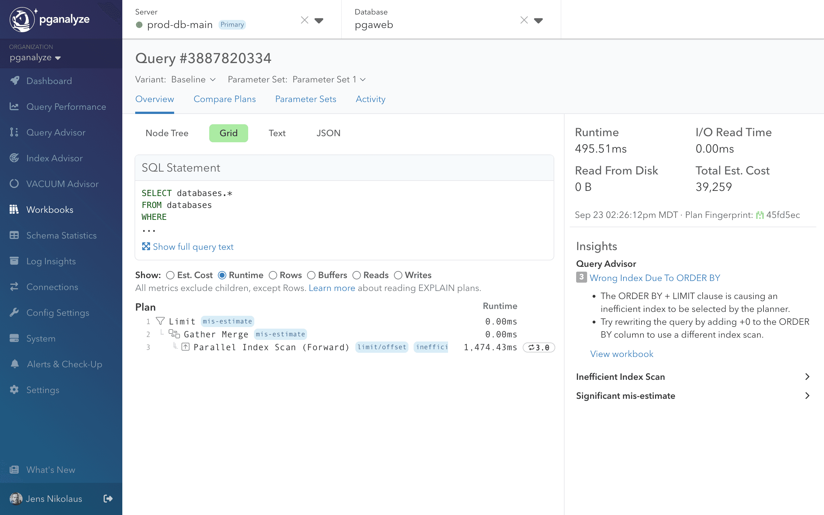Open the View workbook link
The height and width of the screenshot is (515, 824).
(x=622, y=354)
